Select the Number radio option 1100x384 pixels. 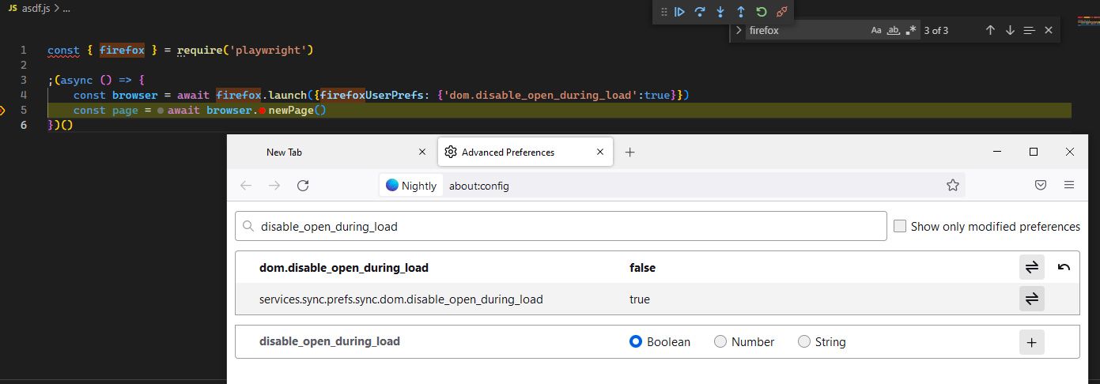(720, 342)
